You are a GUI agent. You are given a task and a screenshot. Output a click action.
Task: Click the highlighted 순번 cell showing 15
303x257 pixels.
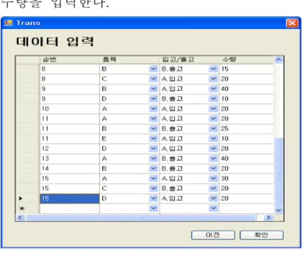point(69,198)
